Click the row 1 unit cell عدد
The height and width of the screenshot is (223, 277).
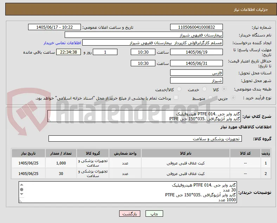[125, 163]
